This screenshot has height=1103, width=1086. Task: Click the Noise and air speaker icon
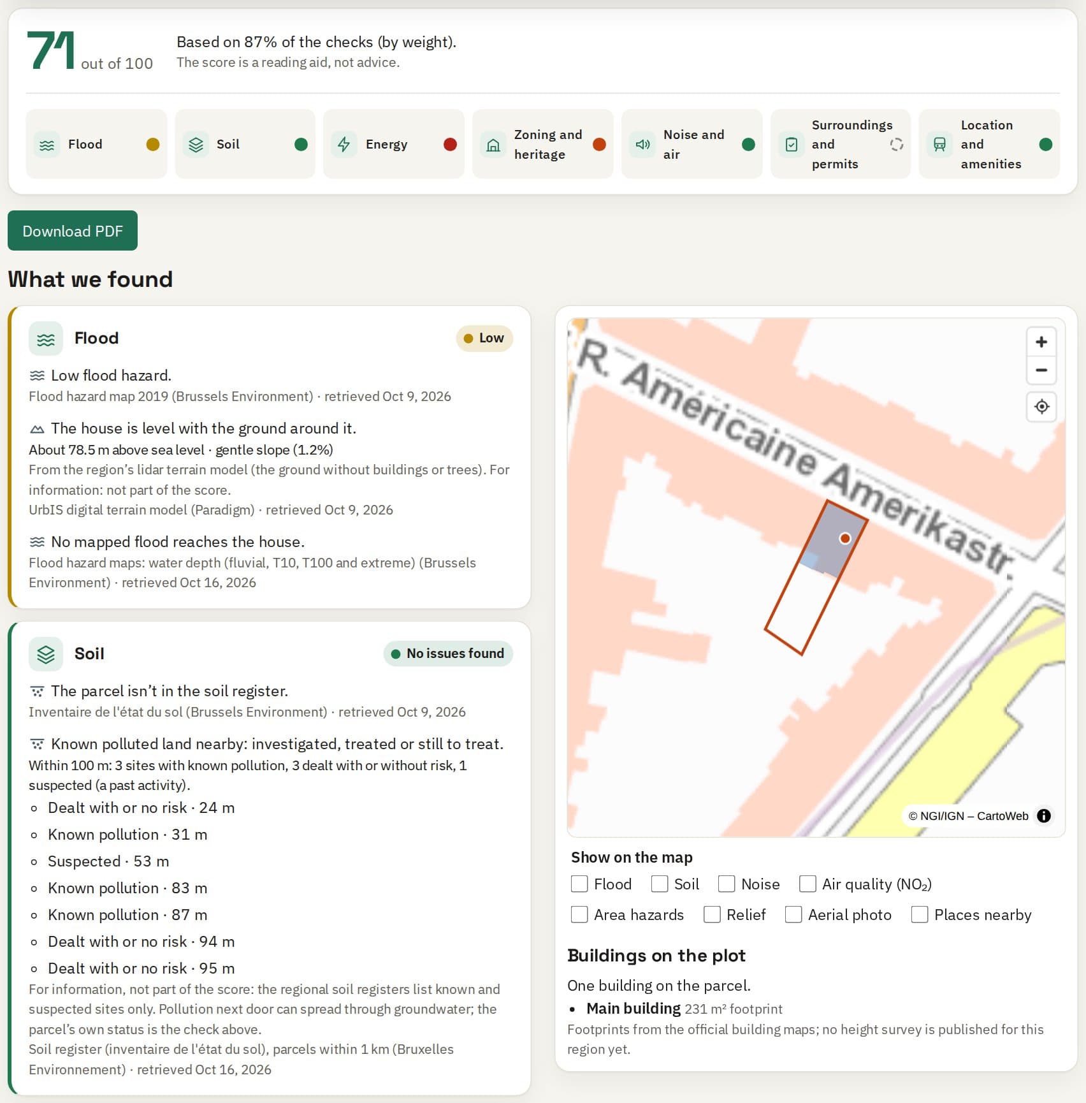click(x=642, y=145)
